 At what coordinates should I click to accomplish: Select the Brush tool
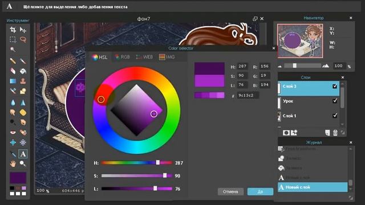23,61
